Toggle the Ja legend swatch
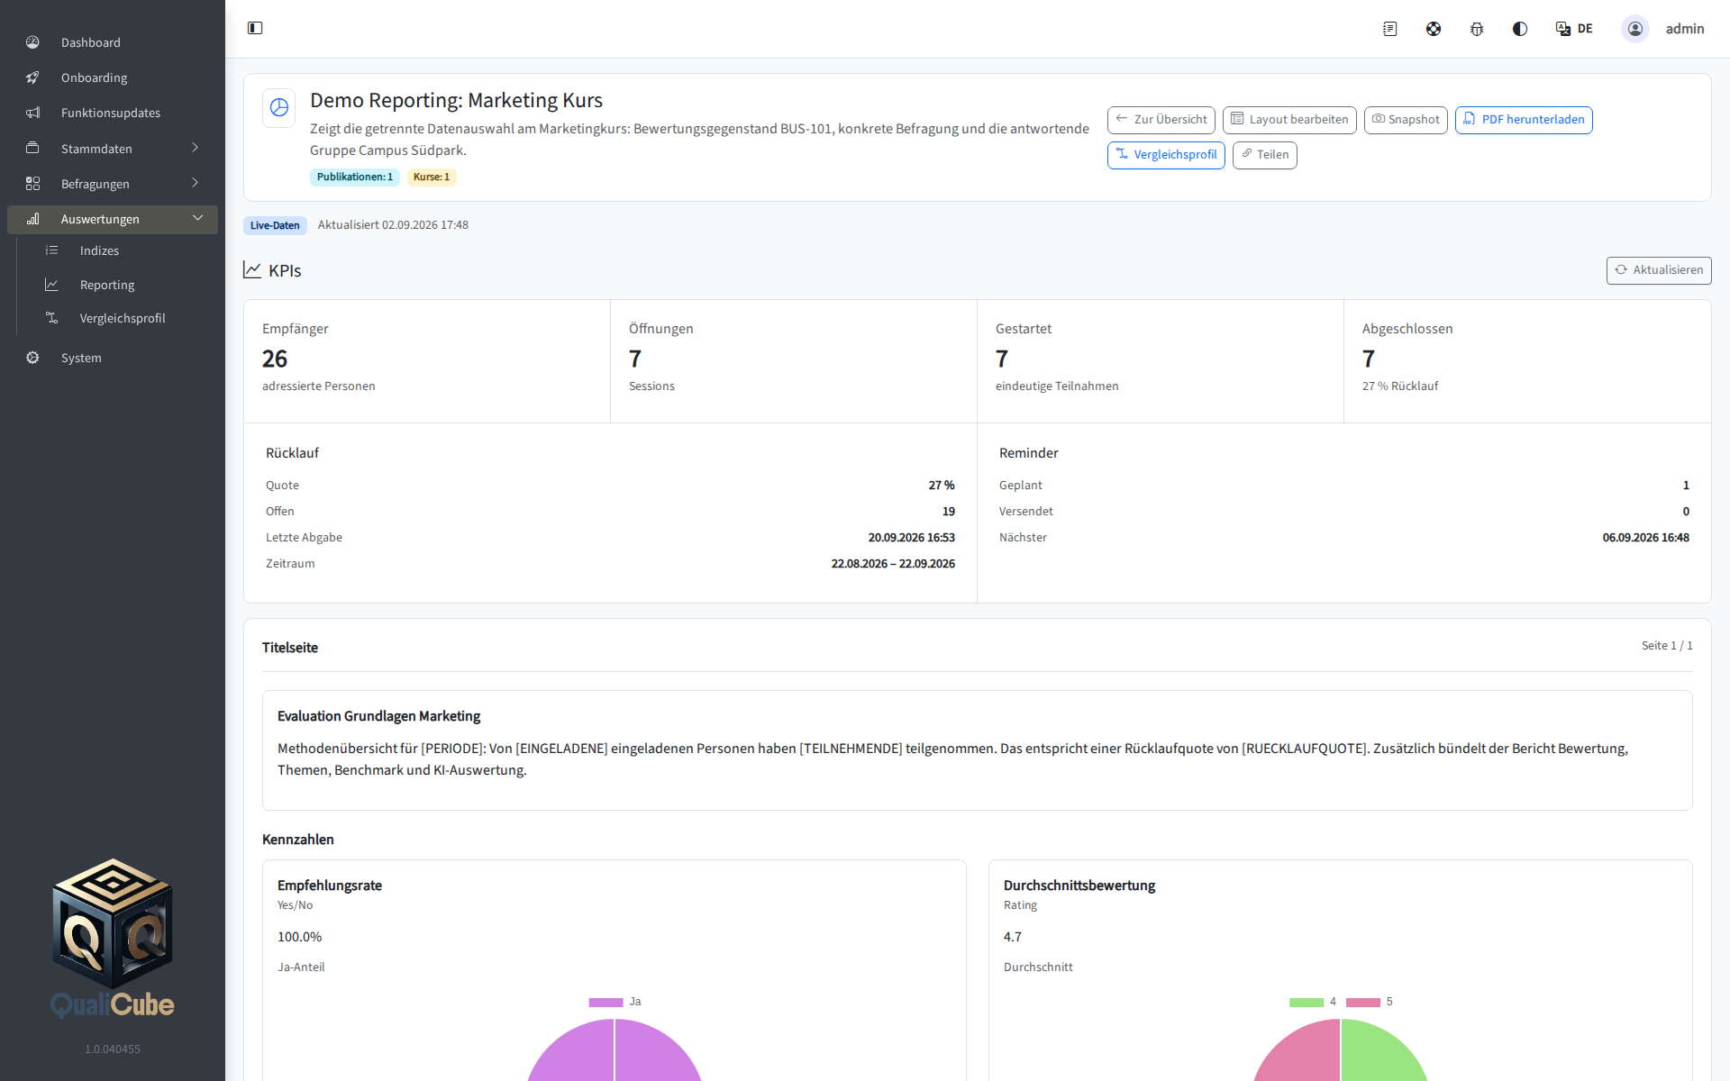 (605, 1002)
